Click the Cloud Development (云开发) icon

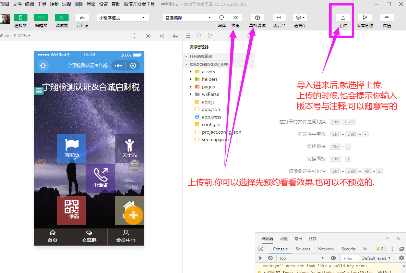82,18
